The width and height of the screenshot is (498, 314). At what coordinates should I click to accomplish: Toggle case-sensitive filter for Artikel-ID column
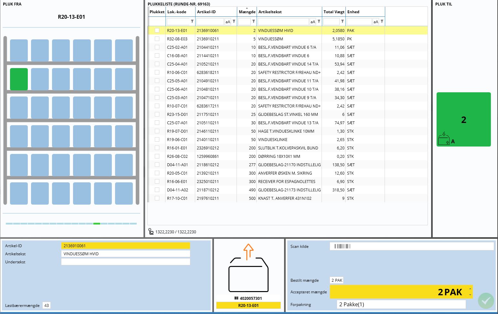point(228,22)
